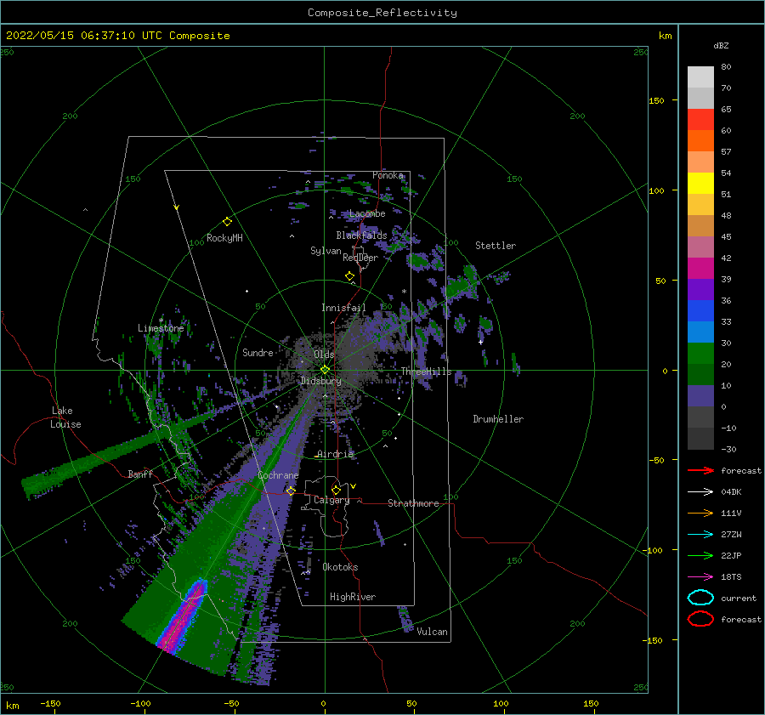Click the Sundre label

coord(258,353)
